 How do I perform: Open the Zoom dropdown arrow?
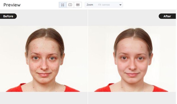click(x=120, y=5)
